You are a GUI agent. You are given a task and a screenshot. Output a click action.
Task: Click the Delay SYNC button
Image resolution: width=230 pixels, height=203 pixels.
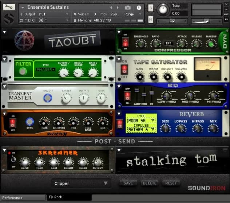30,122
